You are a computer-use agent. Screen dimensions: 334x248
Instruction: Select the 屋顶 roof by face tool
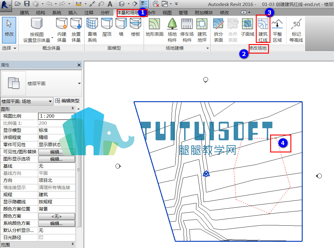pos(107,27)
